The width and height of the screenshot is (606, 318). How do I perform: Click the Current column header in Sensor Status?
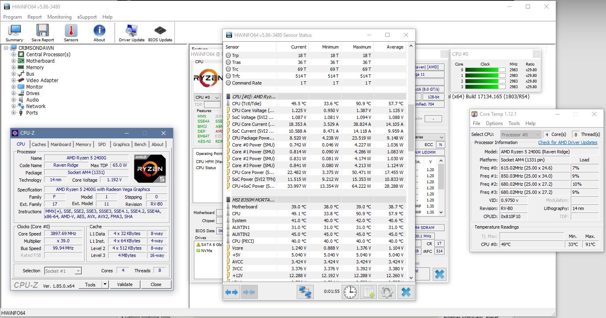(293, 47)
